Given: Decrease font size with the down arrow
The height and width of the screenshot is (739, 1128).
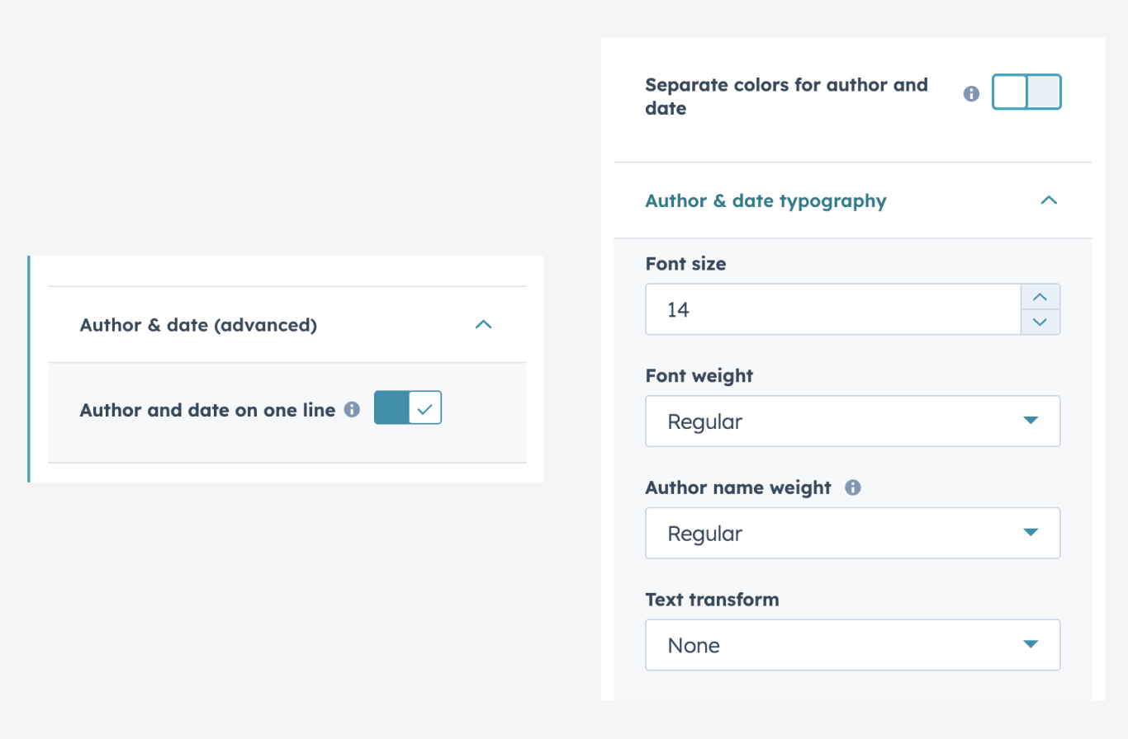Looking at the screenshot, I should 1040,322.
